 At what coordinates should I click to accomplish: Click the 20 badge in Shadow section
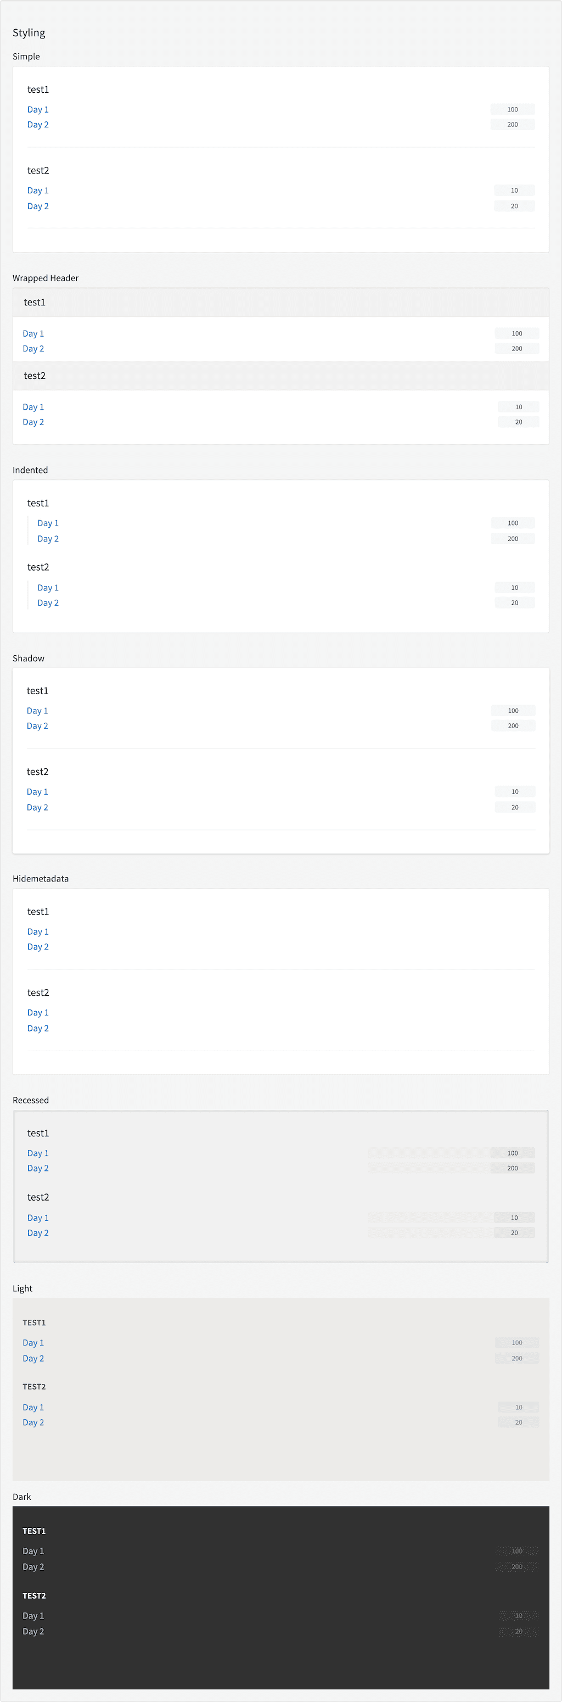515,807
